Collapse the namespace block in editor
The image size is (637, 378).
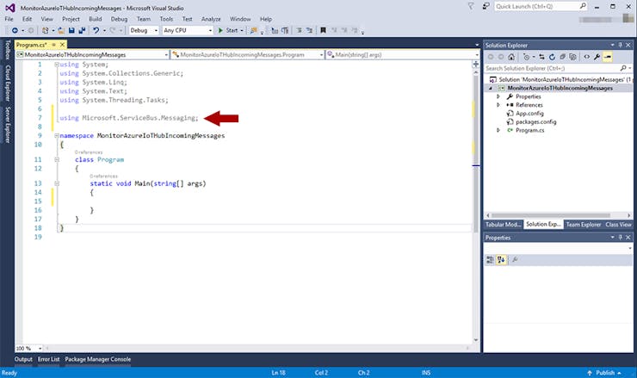coord(57,136)
